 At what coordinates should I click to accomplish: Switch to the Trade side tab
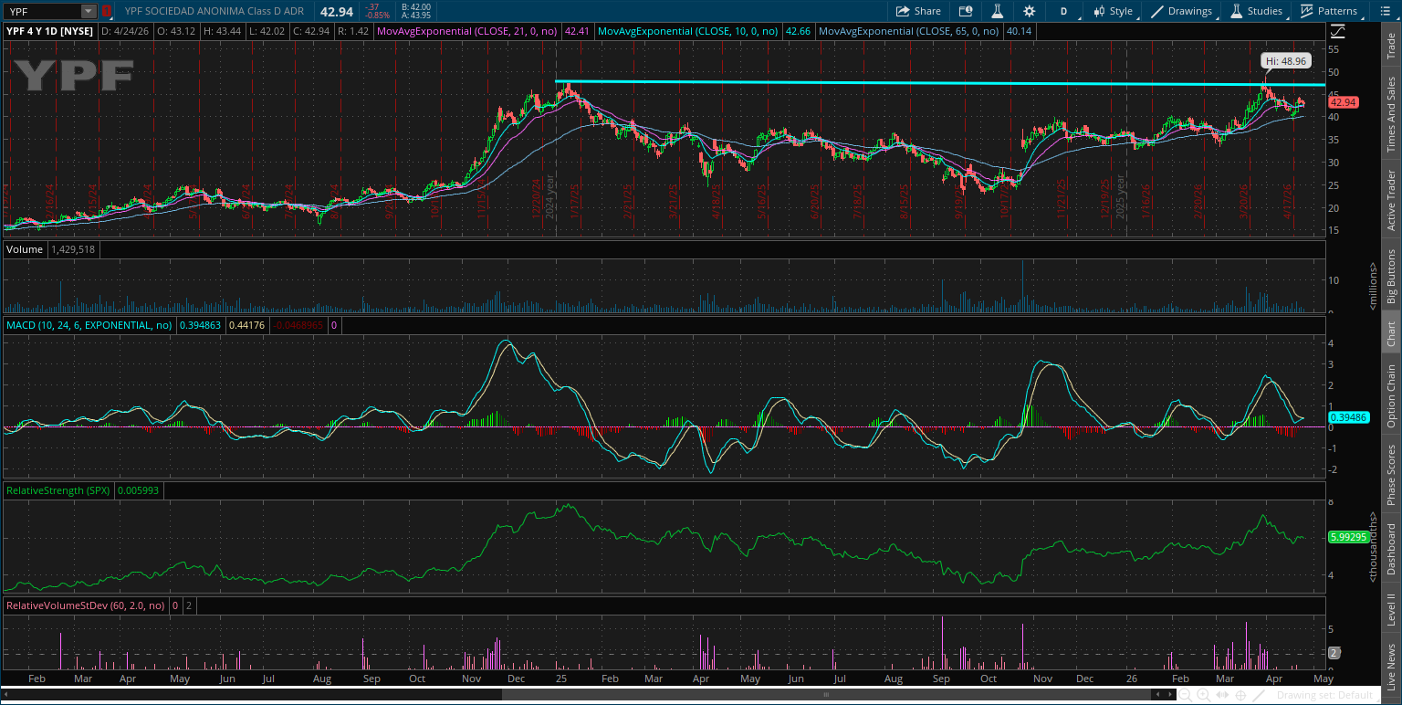(x=1391, y=44)
